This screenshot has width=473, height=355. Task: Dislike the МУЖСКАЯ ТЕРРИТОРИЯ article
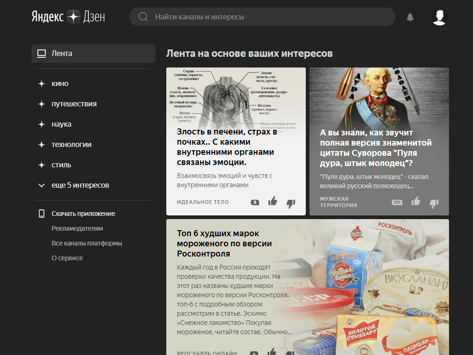[434, 204]
